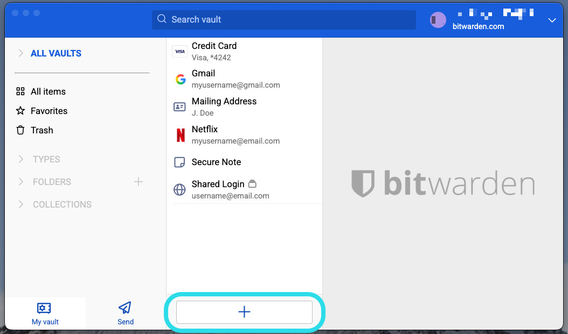Image resolution: width=568 pixels, height=334 pixels.
Task: Show All items in the vault
Action: click(48, 91)
